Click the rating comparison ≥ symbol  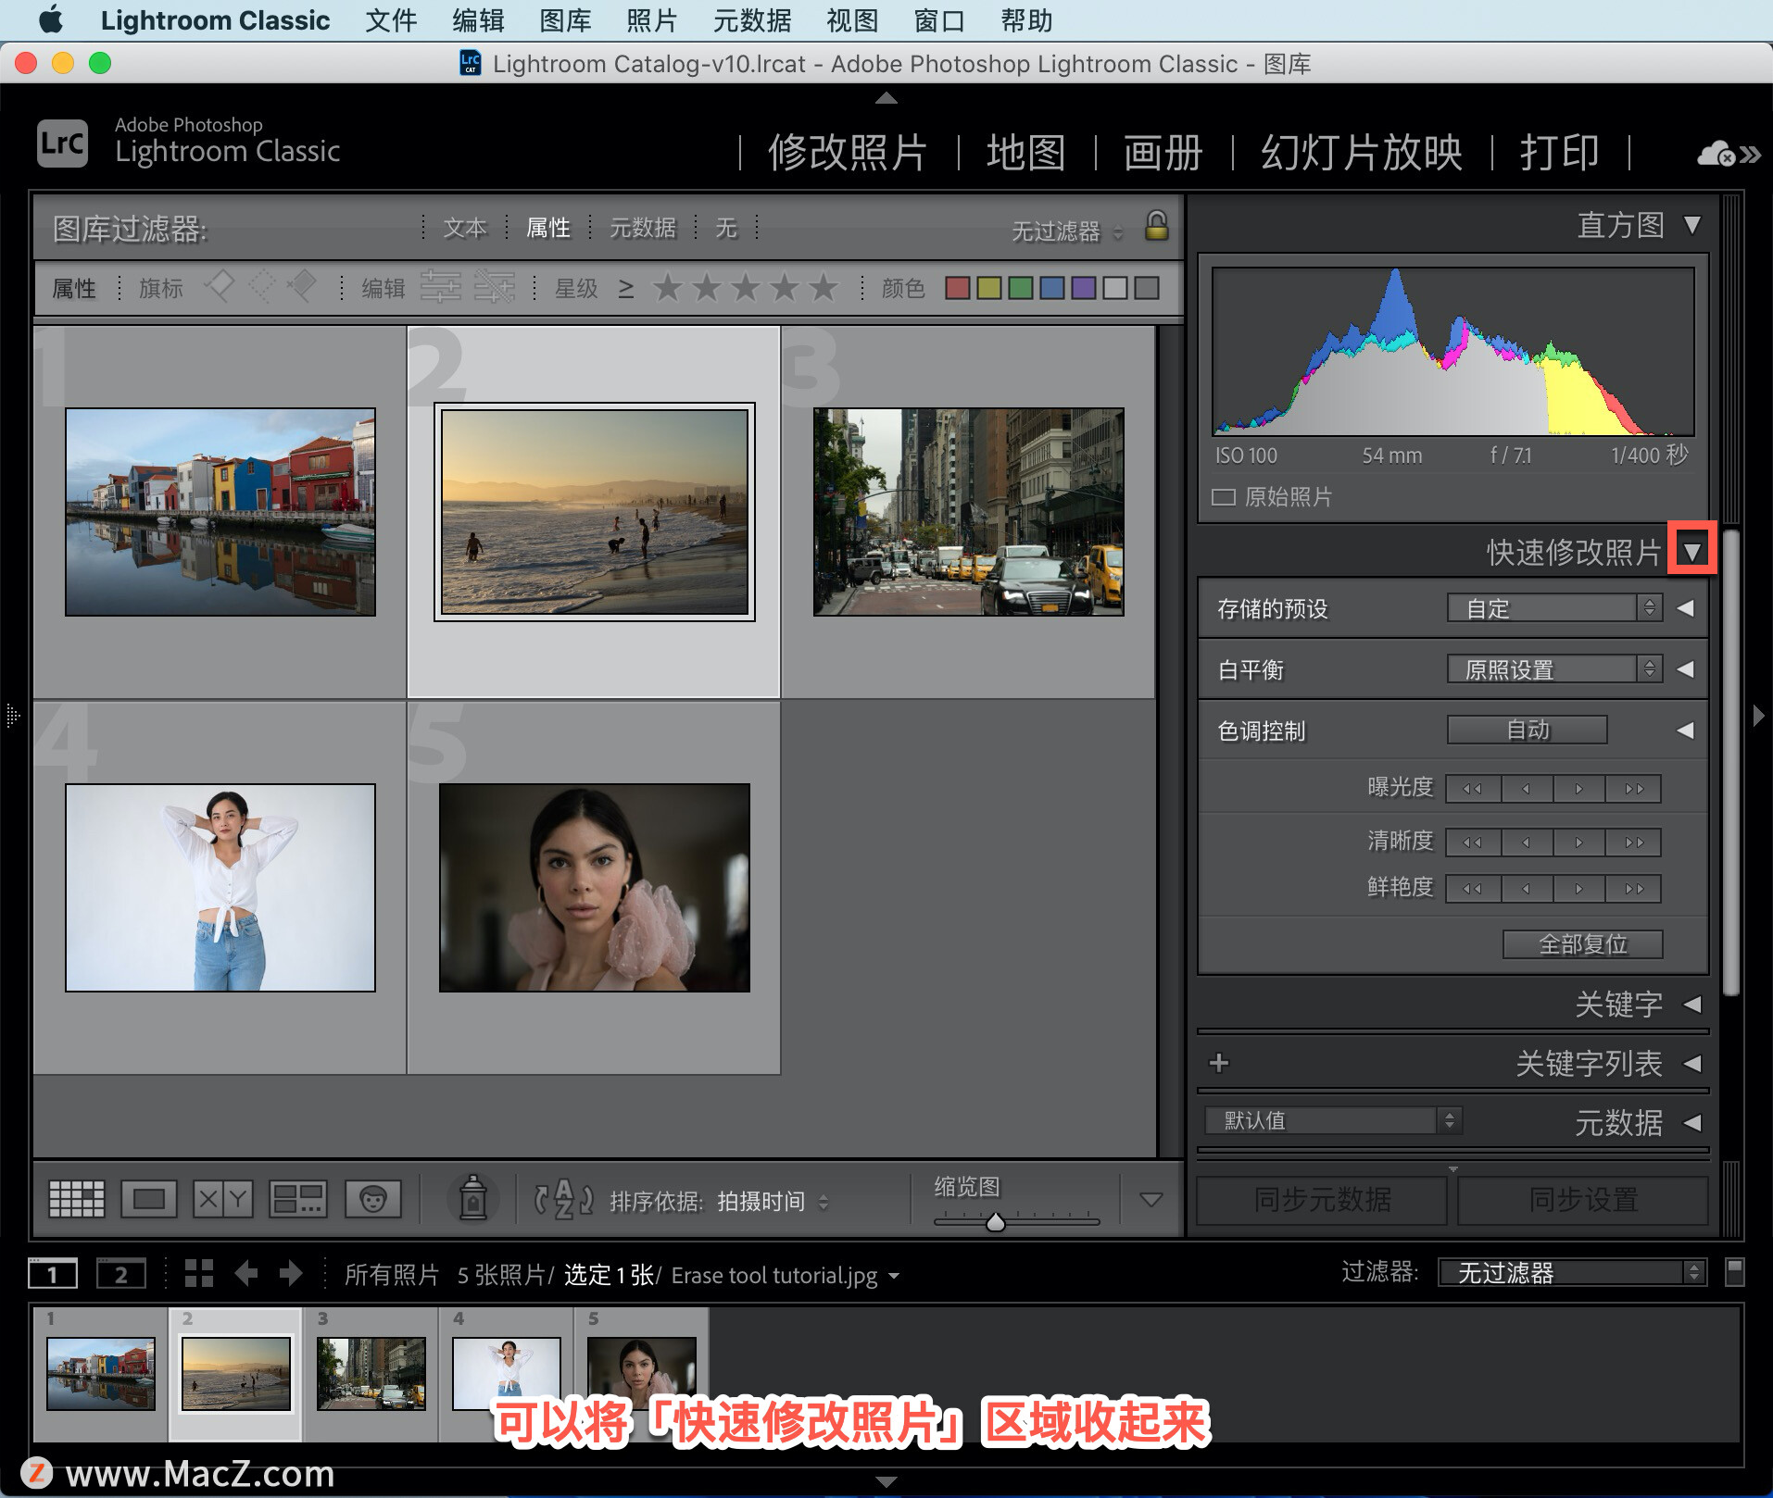coord(626,289)
